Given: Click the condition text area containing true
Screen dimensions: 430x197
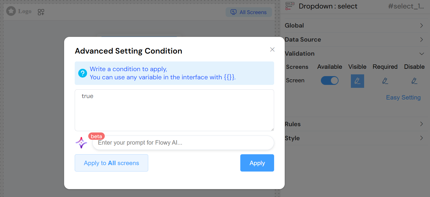Looking at the screenshot, I should coord(174,110).
